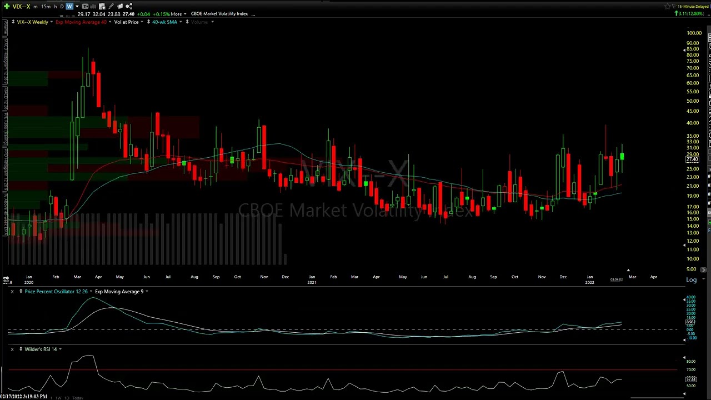The width and height of the screenshot is (711, 400).
Task: Click the scroll-left arrows icon at chart corner
Action: [6, 279]
